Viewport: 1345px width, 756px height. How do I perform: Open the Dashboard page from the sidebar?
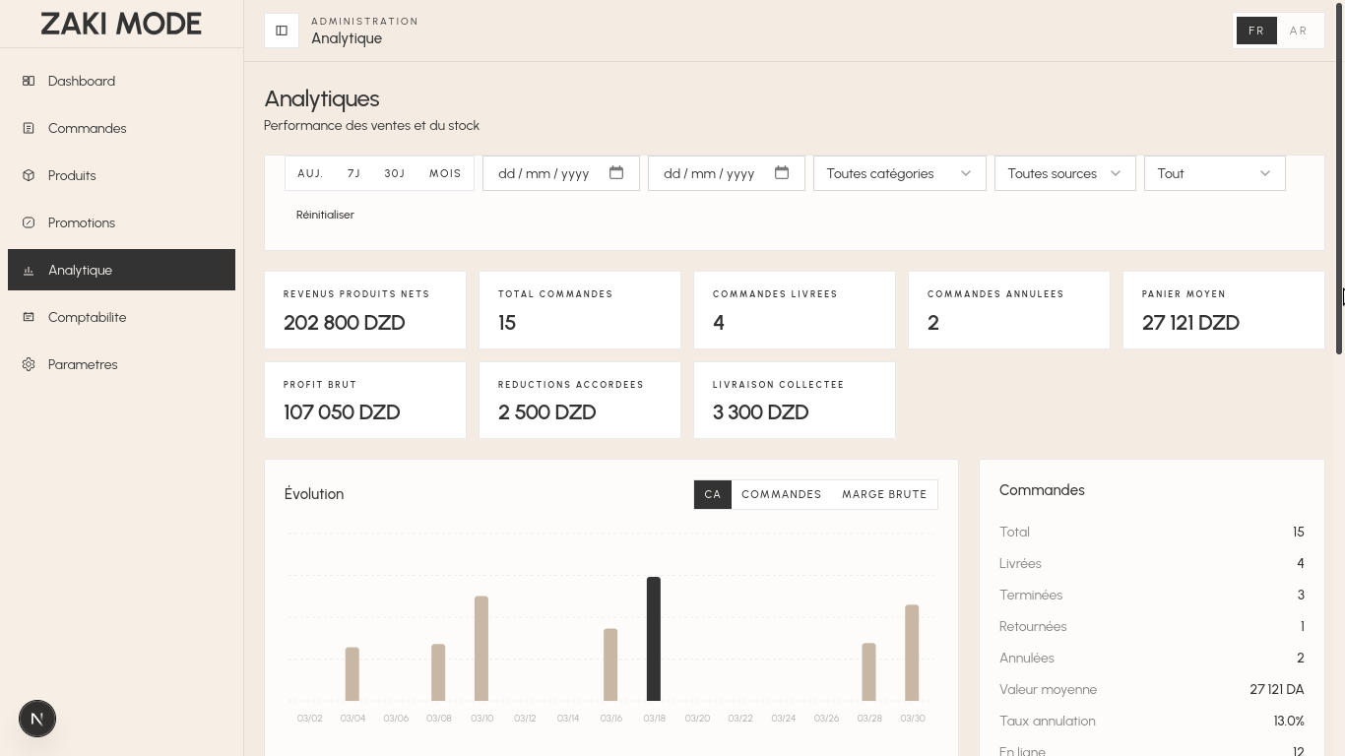point(81,81)
